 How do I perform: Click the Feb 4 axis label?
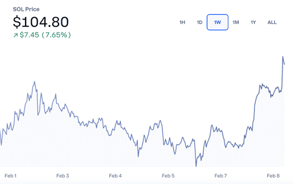116,176
